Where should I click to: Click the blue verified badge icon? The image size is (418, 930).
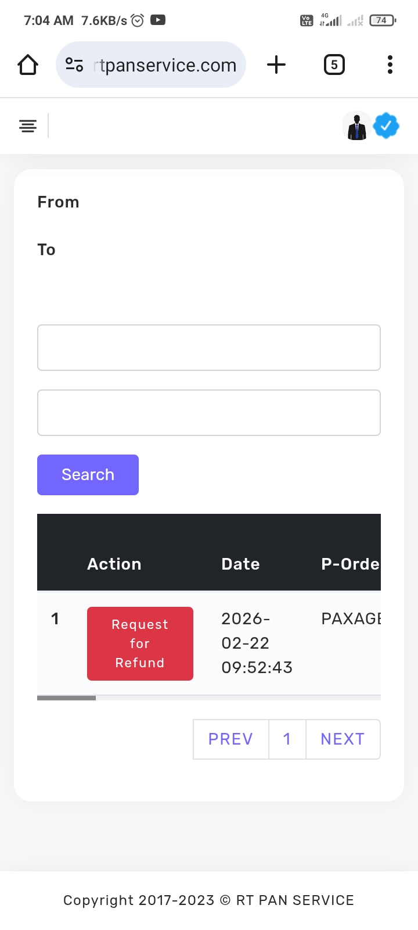pyautogui.click(x=386, y=126)
